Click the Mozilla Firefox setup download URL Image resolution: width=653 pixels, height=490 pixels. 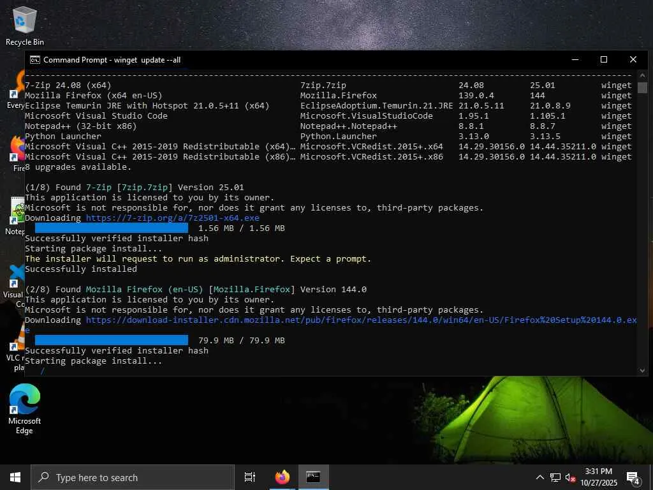[361, 320]
